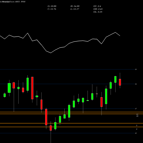Screen dimensions: 143x143
Task: Select the close price C: 51.76 label
Action: (52, 9)
